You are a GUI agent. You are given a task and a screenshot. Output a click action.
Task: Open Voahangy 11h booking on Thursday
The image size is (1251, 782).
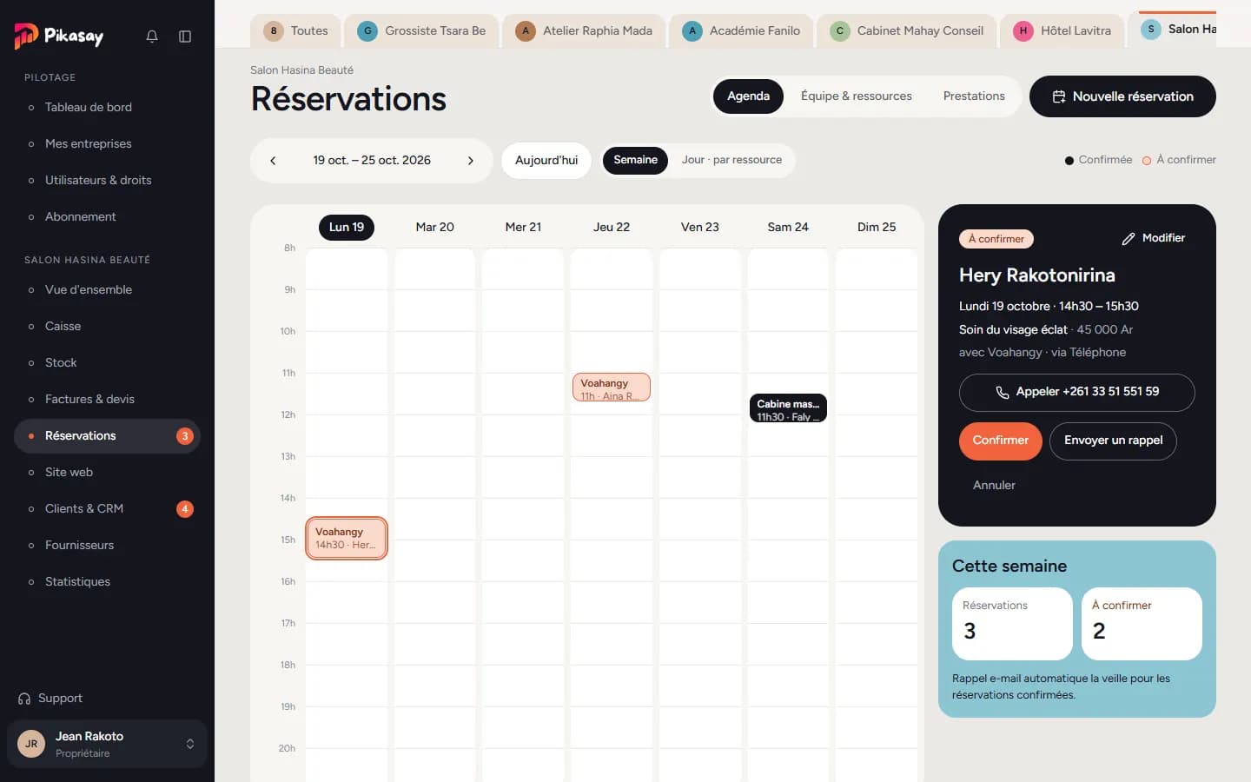coord(611,388)
